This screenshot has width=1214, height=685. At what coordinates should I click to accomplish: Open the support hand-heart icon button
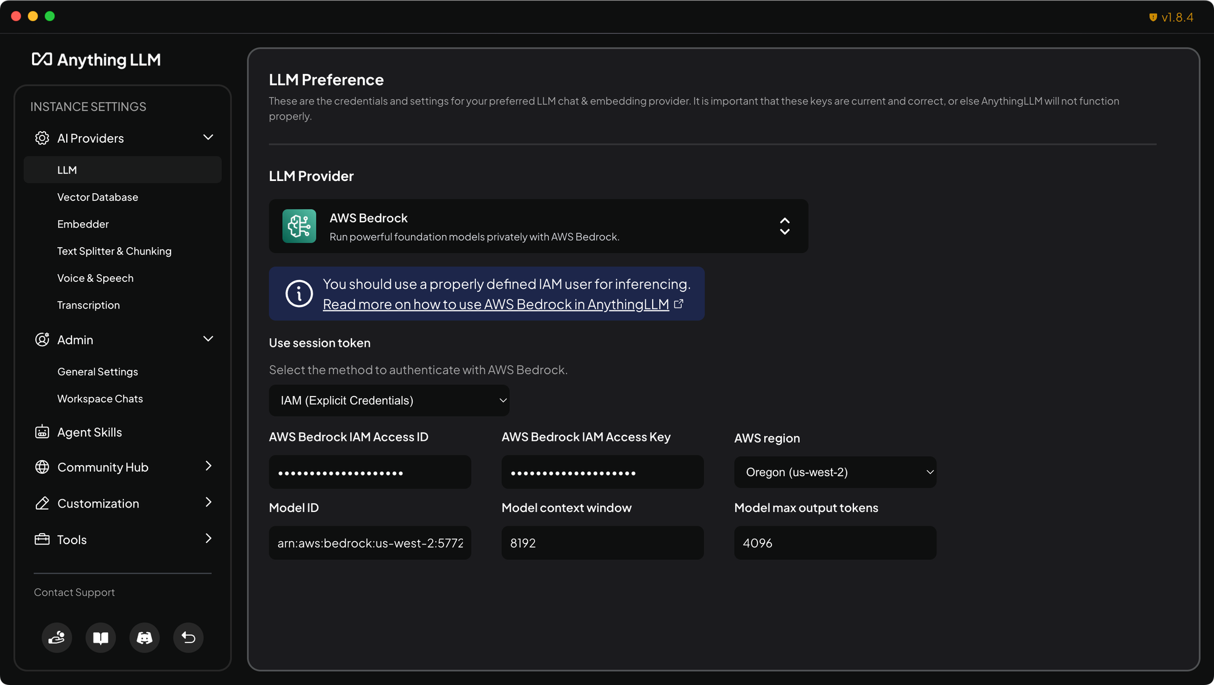click(56, 638)
